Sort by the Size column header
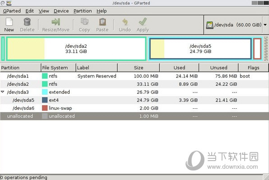Image resolution: width=269 pixels, height=180 pixels. (x=139, y=68)
